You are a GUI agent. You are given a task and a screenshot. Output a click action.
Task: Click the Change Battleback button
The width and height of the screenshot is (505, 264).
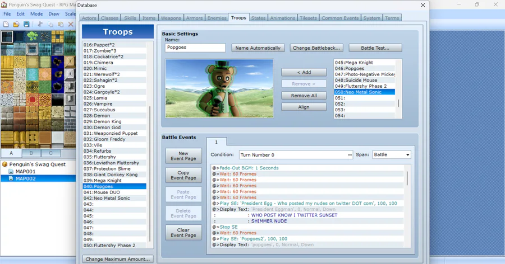pyautogui.click(x=316, y=48)
